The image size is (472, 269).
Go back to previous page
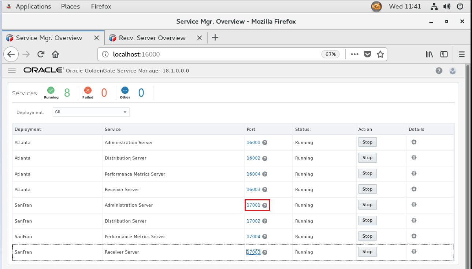click(11, 54)
